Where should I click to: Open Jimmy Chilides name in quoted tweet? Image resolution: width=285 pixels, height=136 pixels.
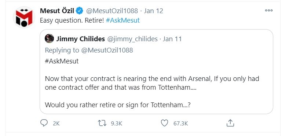[81, 39]
